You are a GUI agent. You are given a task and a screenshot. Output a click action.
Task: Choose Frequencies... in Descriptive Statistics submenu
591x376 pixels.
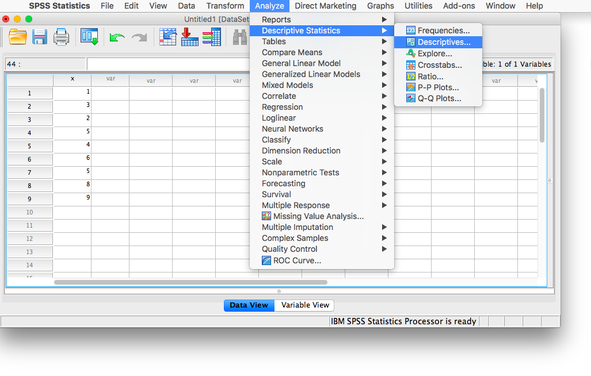coord(444,30)
